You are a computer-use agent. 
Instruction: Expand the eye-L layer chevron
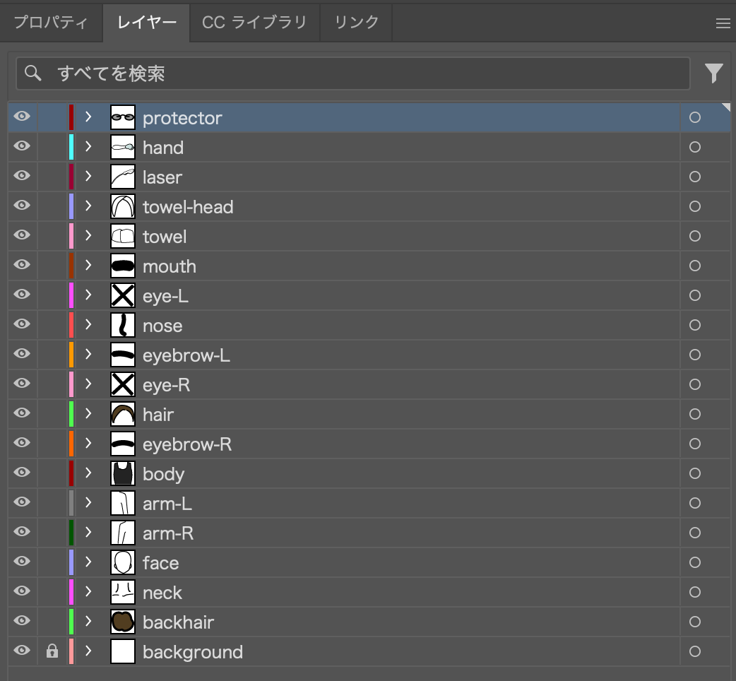pyautogui.click(x=88, y=295)
